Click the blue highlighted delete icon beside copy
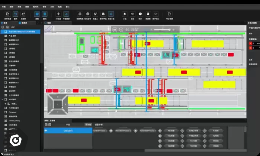 45,14
